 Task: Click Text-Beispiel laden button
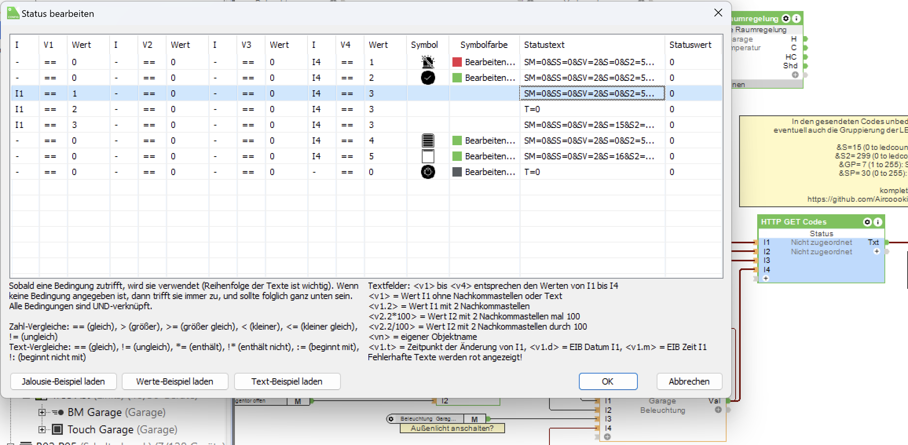point(287,381)
